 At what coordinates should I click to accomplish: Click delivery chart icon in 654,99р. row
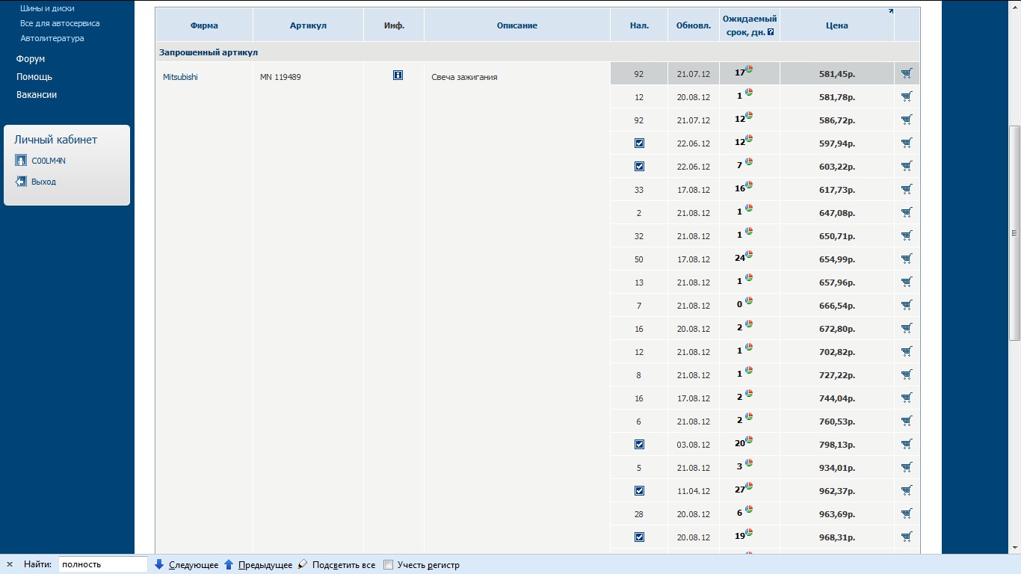point(749,255)
